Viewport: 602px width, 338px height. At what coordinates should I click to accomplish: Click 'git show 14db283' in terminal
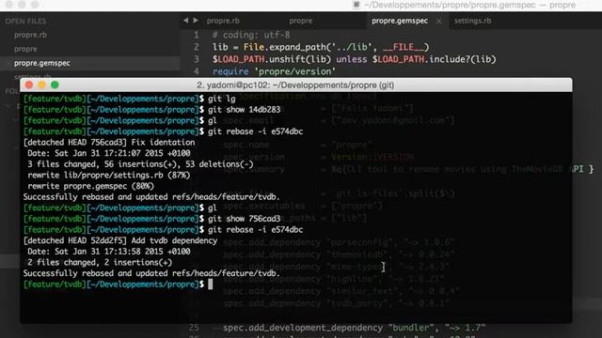(x=245, y=110)
